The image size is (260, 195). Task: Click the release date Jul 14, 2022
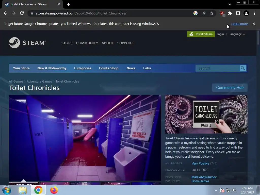[200, 170]
